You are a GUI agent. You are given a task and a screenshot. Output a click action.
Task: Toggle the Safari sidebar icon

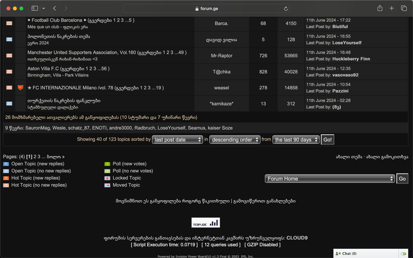point(35,8)
